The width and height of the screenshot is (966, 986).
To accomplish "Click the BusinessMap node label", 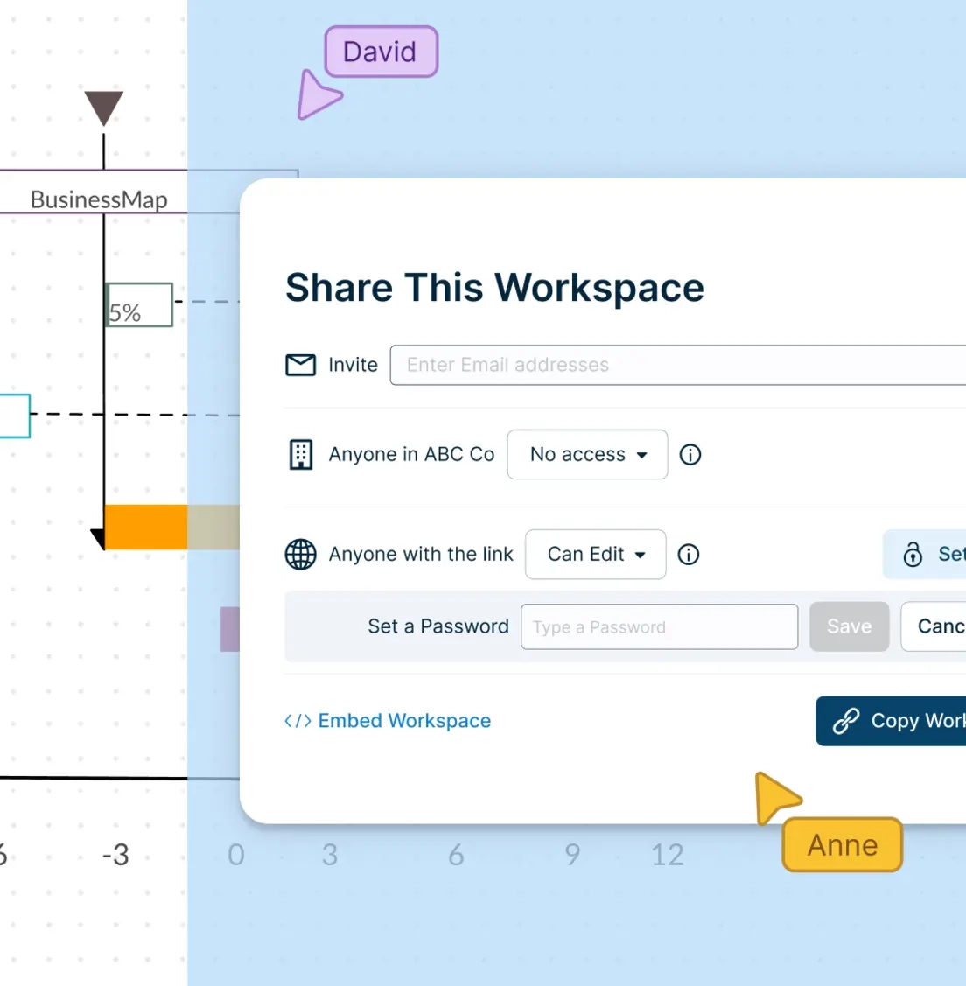I will (x=98, y=199).
